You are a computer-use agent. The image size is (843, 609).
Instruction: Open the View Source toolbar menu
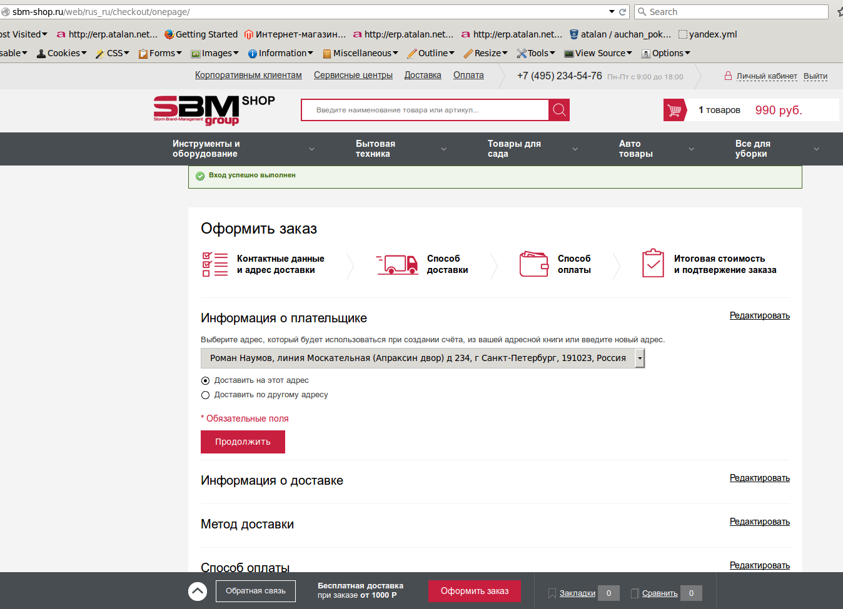(x=598, y=53)
